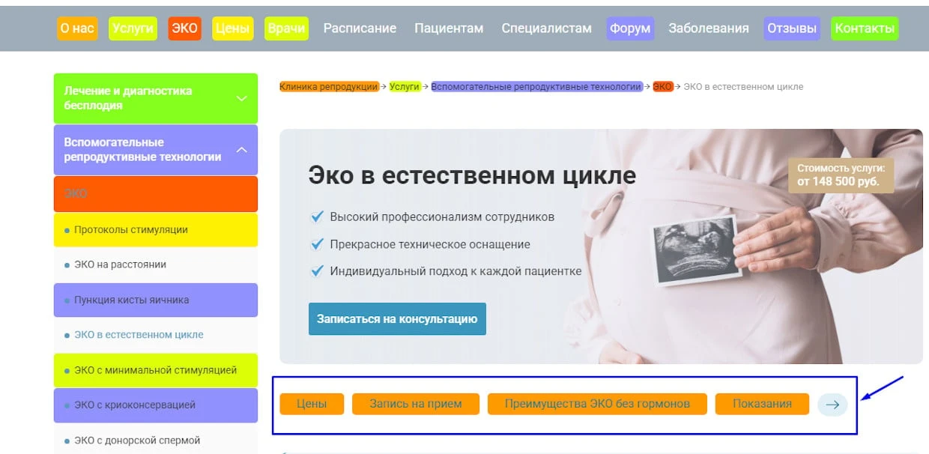Select Протоколы стимуляции in sidebar
This screenshot has height=454, width=929.
[131, 230]
